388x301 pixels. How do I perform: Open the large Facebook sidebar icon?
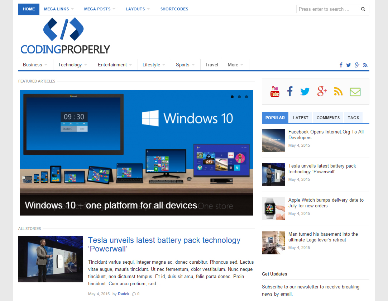(x=290, y=91)
